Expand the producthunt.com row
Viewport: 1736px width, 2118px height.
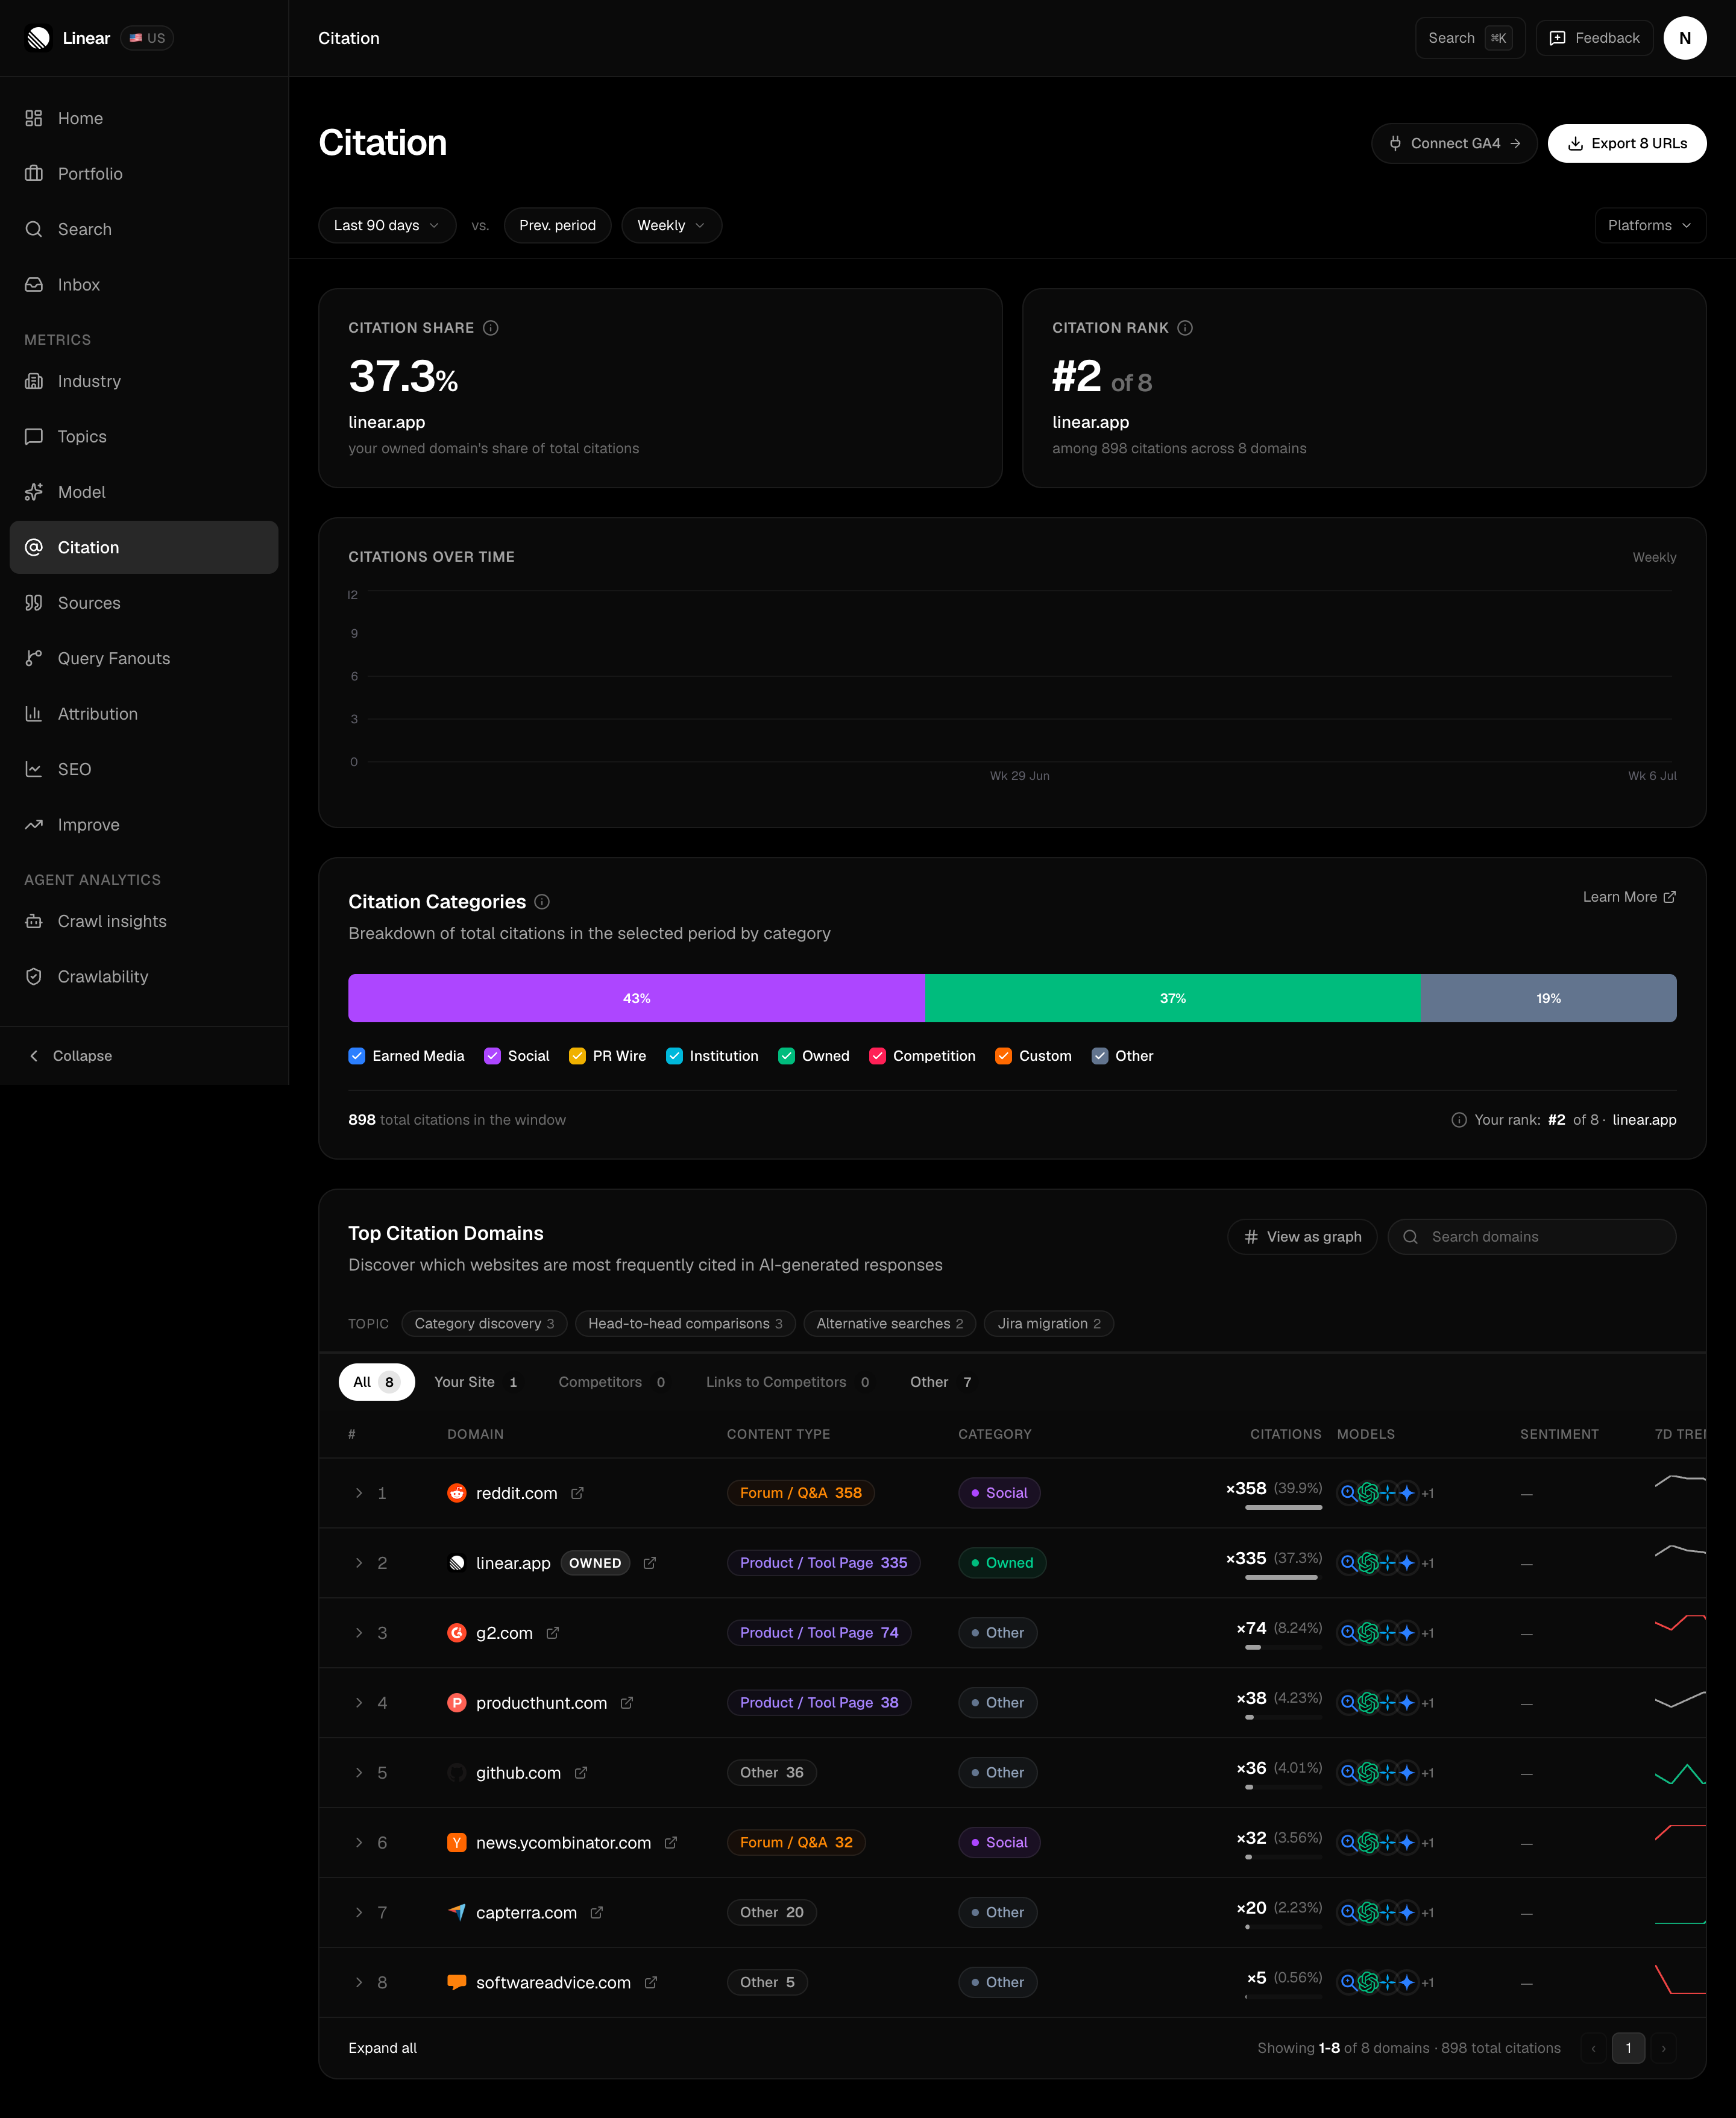tap(359, 1703)
